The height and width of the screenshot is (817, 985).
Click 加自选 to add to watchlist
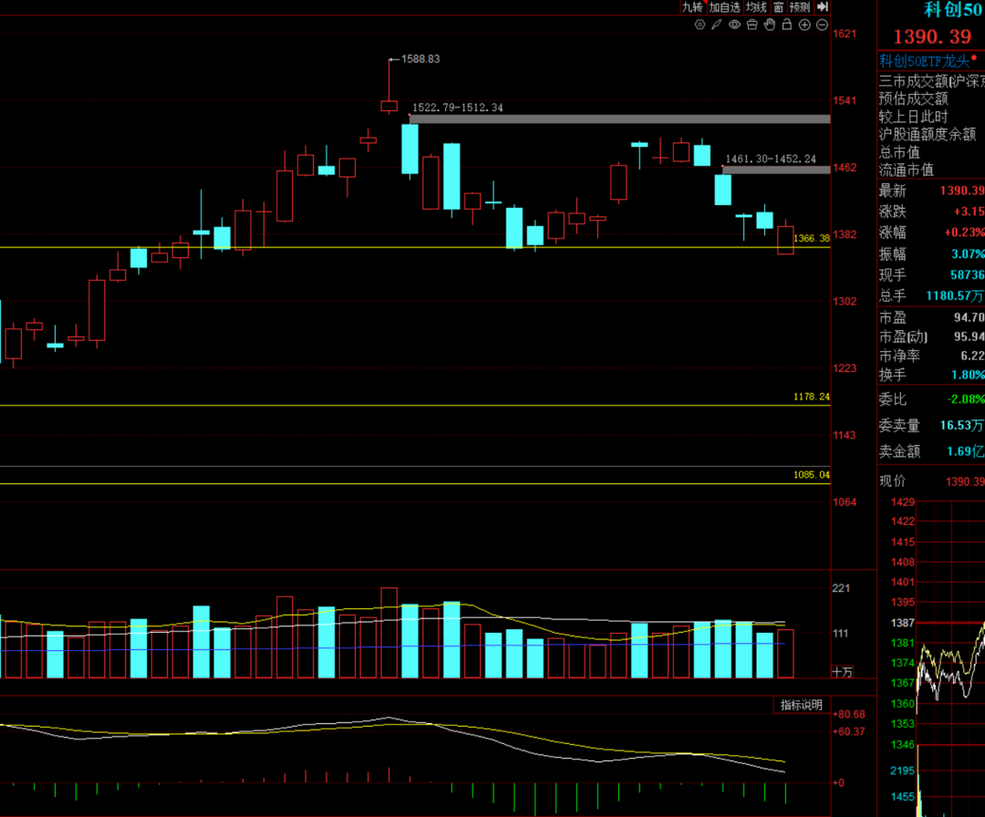tap(725, 7)
